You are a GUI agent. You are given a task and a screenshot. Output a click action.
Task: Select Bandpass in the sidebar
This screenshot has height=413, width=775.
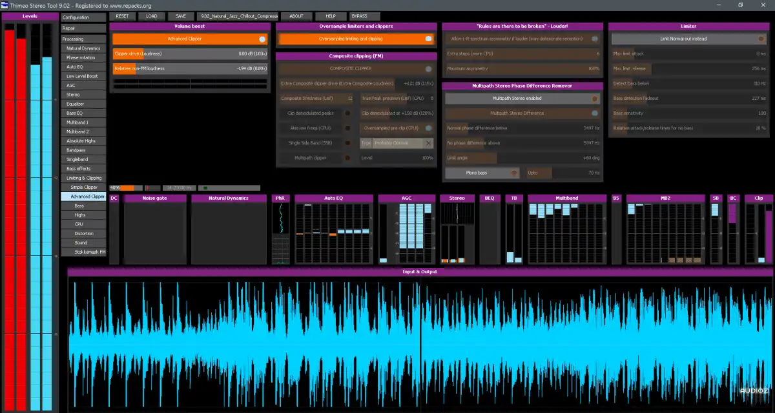[x=83, y=150]
